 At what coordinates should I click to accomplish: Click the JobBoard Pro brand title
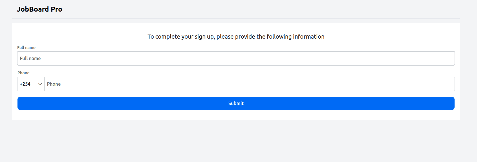point(39,9)
